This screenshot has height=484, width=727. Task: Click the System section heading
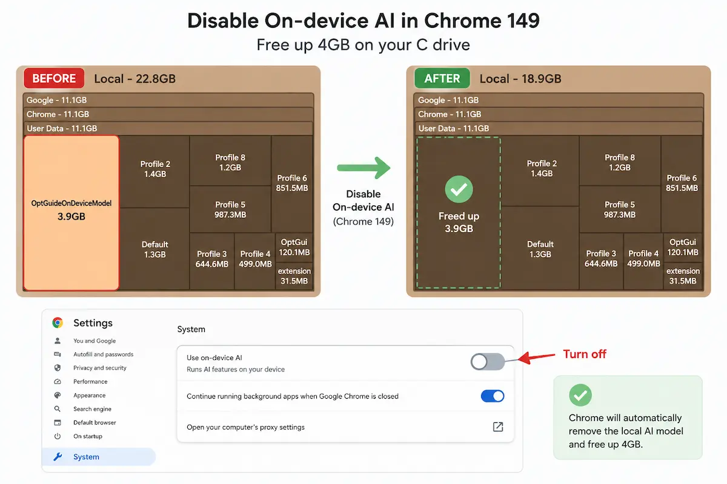(x=191, y=329)
